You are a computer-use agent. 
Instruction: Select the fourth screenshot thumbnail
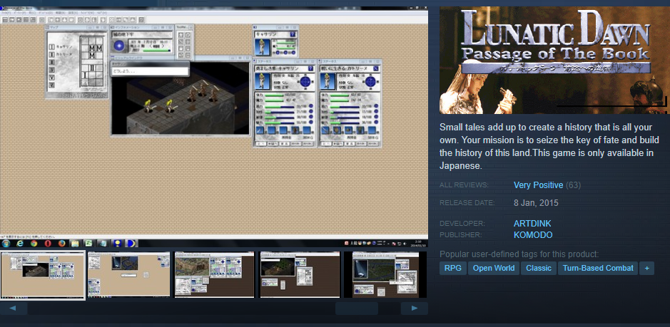[300, 274]
